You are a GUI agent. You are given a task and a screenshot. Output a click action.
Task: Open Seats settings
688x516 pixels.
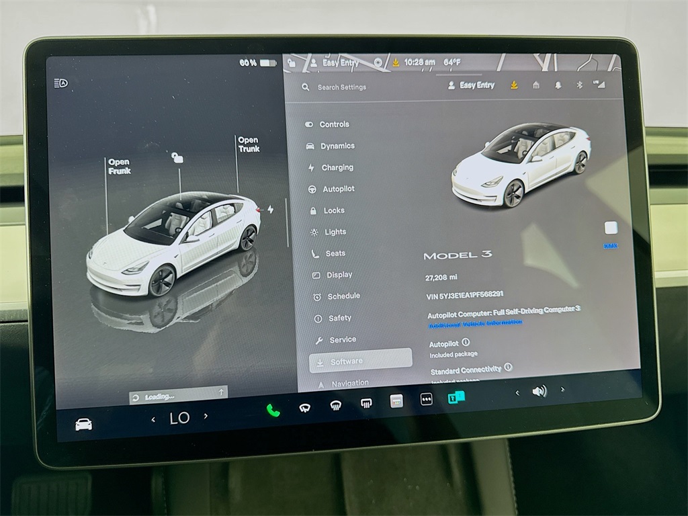click(x=329, y=253)
